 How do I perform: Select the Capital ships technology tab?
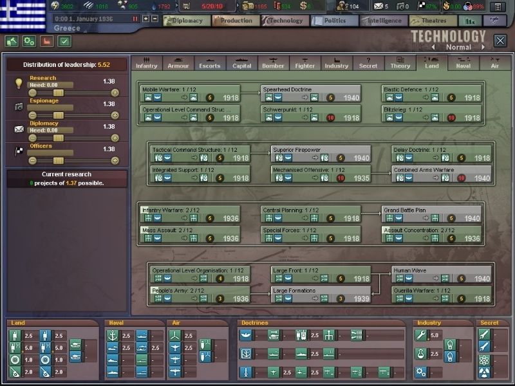(242, 62)
